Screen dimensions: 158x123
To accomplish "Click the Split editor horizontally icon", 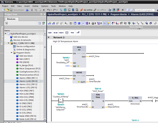I will point(127,10).
